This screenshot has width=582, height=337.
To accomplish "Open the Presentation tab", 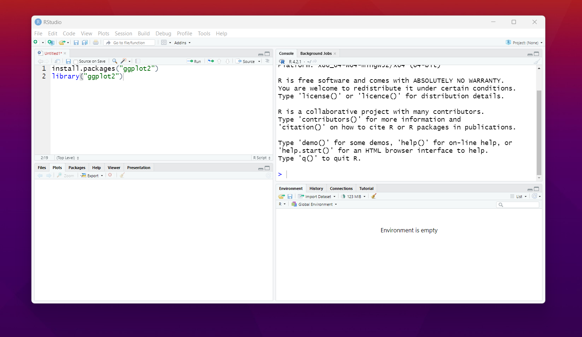I will 139,168.
